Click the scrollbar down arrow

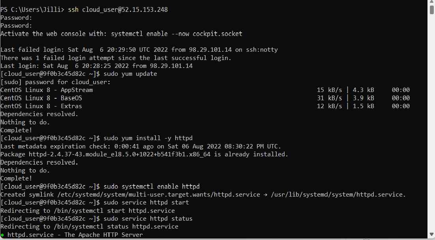click(x=432, y=234)
